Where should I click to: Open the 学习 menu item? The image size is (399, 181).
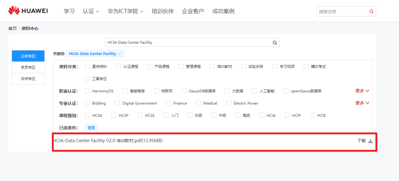click(x=69, y=11)
